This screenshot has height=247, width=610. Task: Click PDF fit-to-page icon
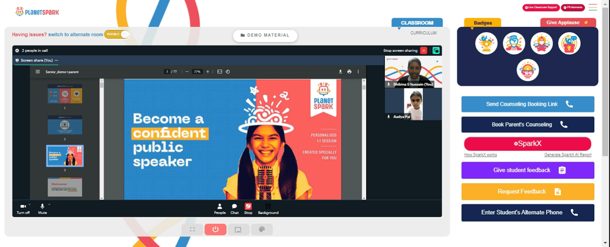tap(220, 72)
